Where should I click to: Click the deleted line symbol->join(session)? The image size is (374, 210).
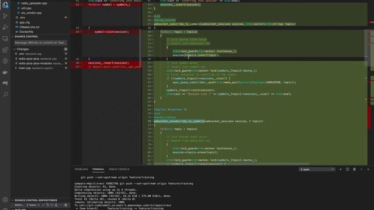[x=112, y=32]
